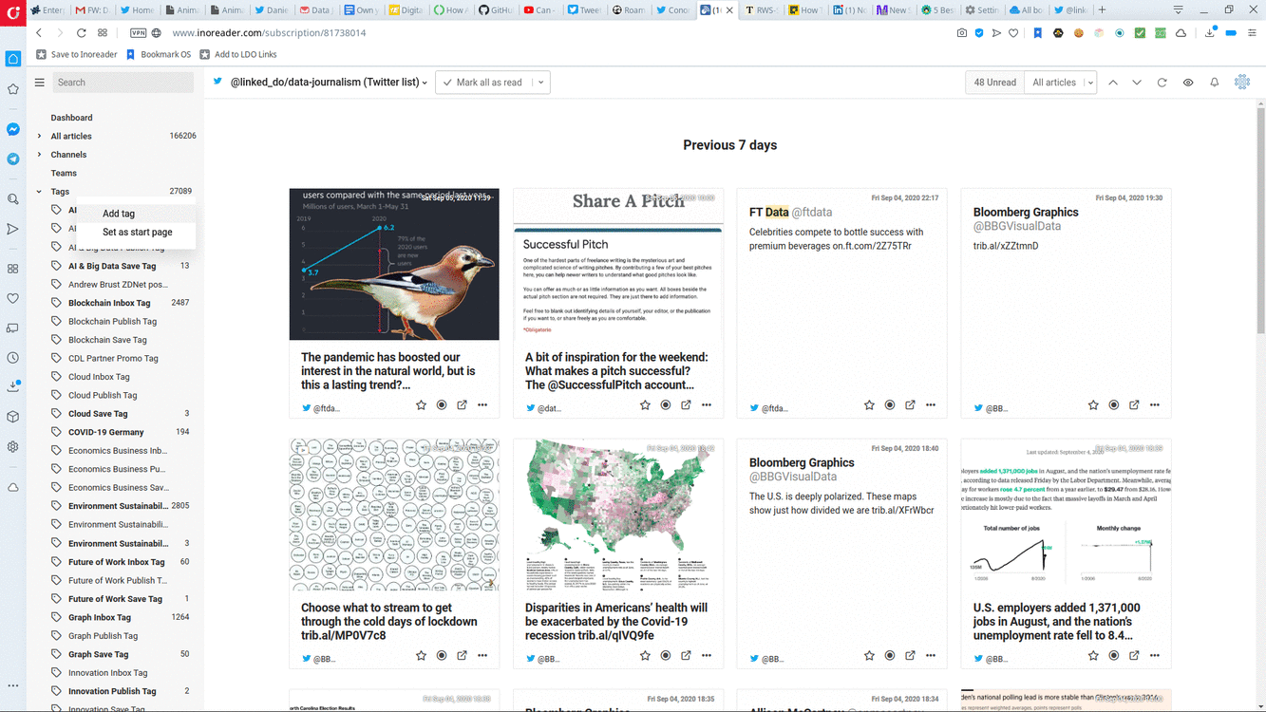
Task: Open Teams in Inoreader sidebar
Action: pos(64,174)
